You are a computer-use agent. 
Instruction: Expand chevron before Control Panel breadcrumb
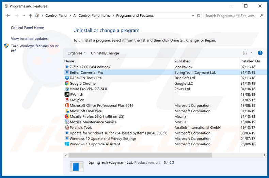point(42,16)
